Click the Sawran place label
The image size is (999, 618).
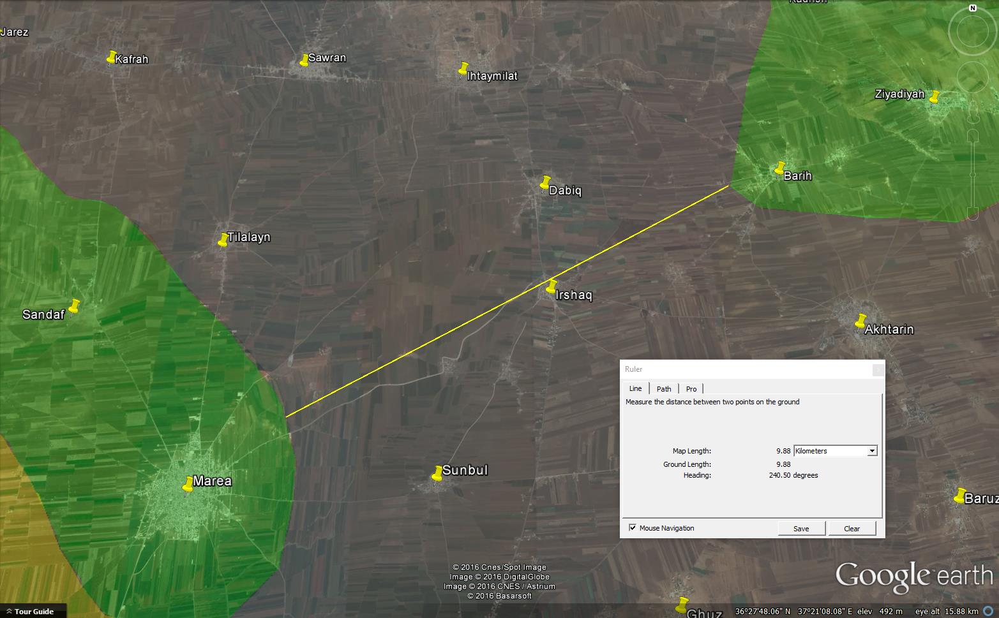click(x=327, y=57)
